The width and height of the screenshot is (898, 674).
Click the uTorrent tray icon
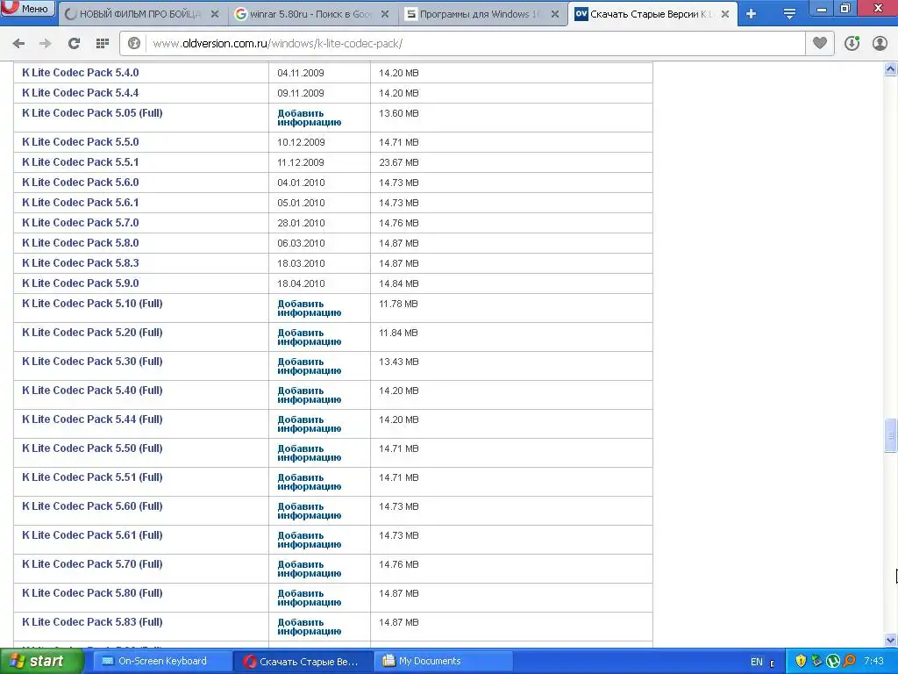click(x=833, y=662)
